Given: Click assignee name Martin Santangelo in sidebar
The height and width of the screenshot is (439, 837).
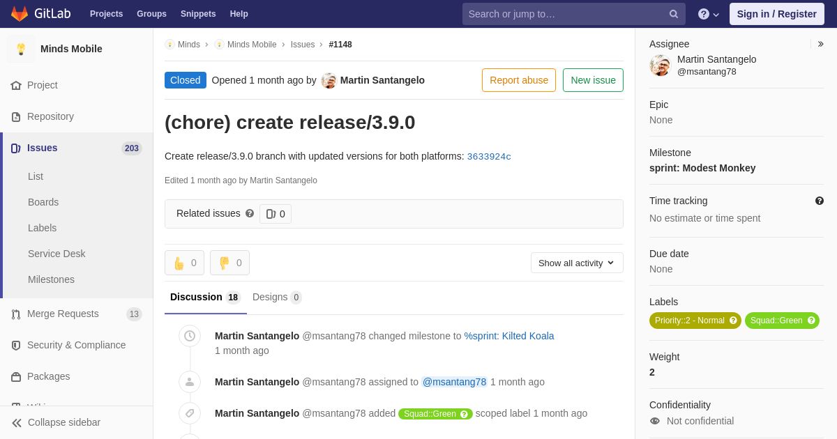Looking at the screenshot, I should coord(716,59).
